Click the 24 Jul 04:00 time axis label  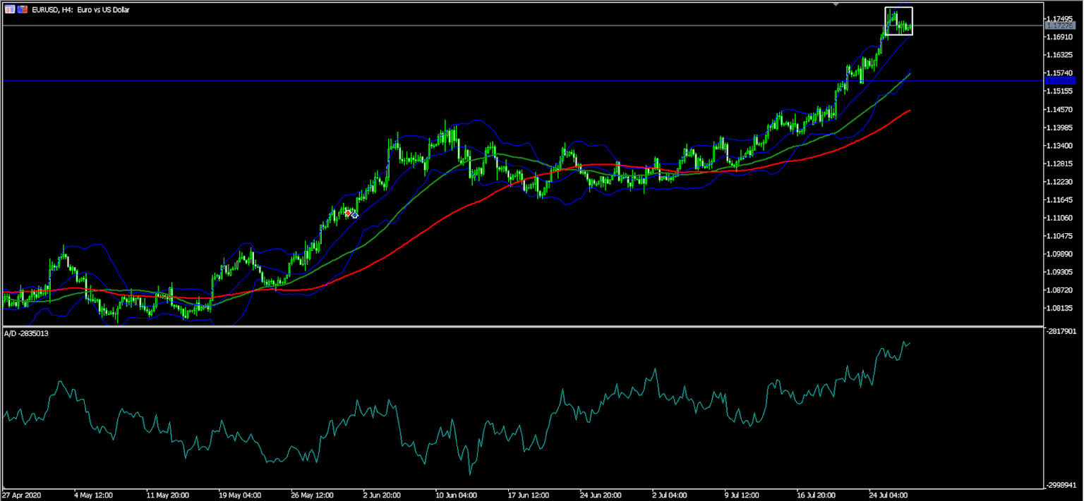pos(888,495)
